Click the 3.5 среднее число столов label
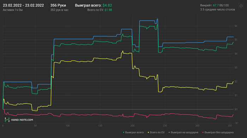Viewport: 247px width, 138px height. point(218,10)
